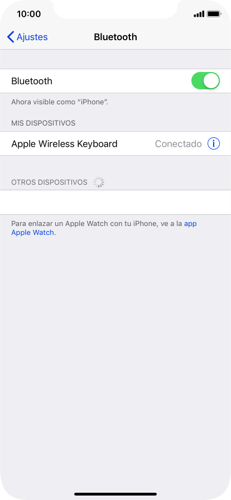Image resolution: width=231 pixels, height=500 pixels.
Task: Tap the OTROS DISPOSITIVOS section header
Action: [x=49, y=182]
